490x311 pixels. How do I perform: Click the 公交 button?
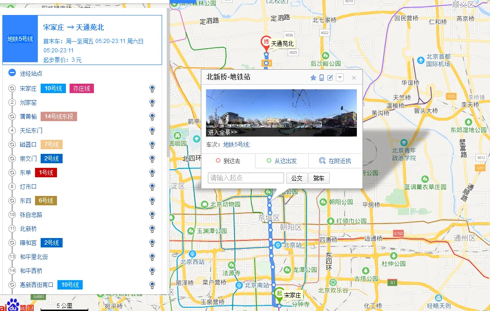point(298,178)
